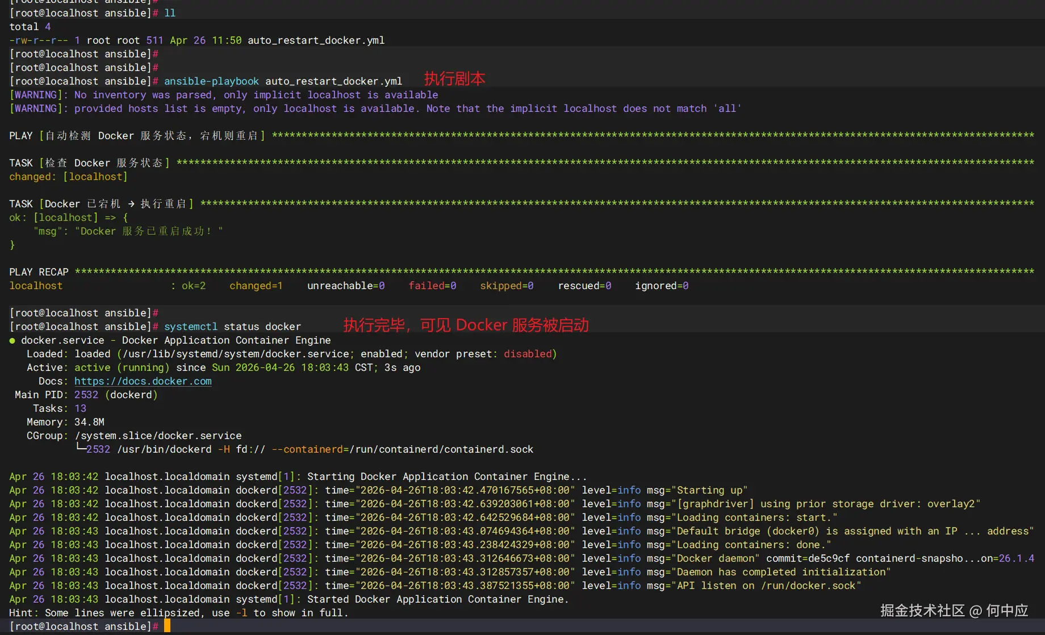Click the 'Hint: Some lines were ellipsized' line
The width and height of the screenshot is (1045, 635).
[179, 613]
